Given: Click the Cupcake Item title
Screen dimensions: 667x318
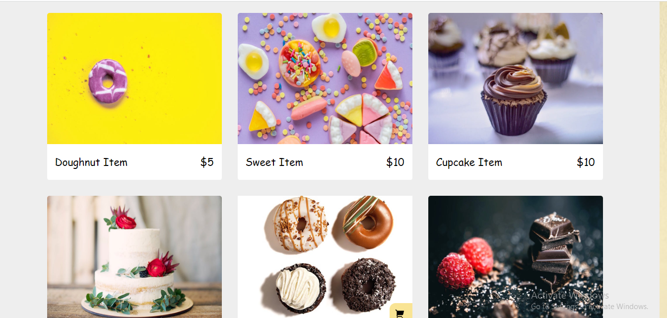Looking at the screenshot, I should point(469,162).
